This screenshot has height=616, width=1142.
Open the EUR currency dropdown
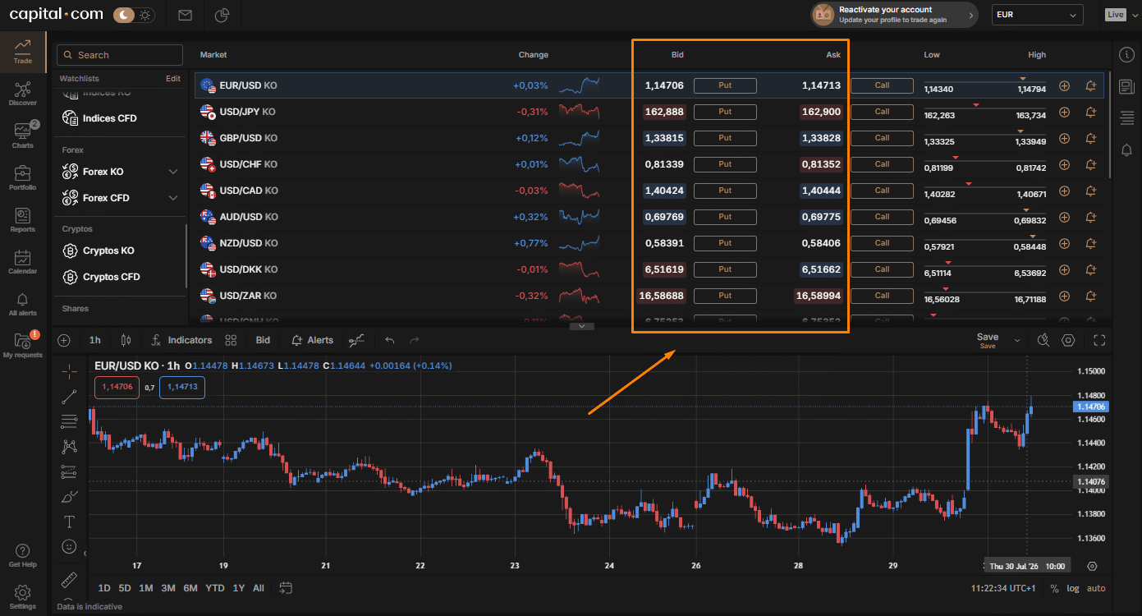pos(1038,15)
